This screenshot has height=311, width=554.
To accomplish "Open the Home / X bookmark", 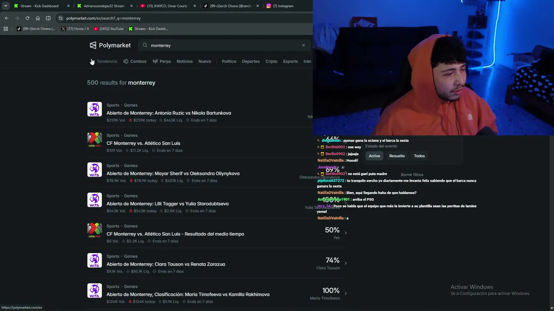I will click(x=75, y=29).
